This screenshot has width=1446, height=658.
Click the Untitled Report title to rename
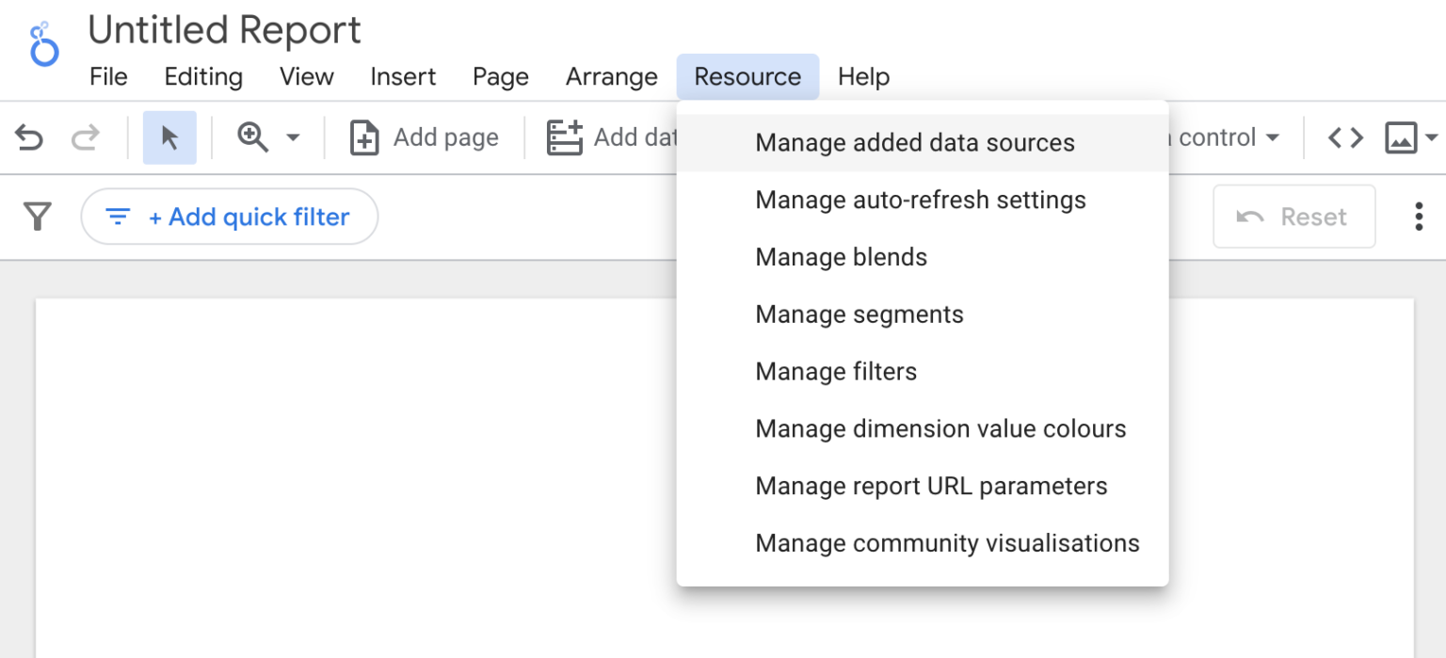point(224,29)
